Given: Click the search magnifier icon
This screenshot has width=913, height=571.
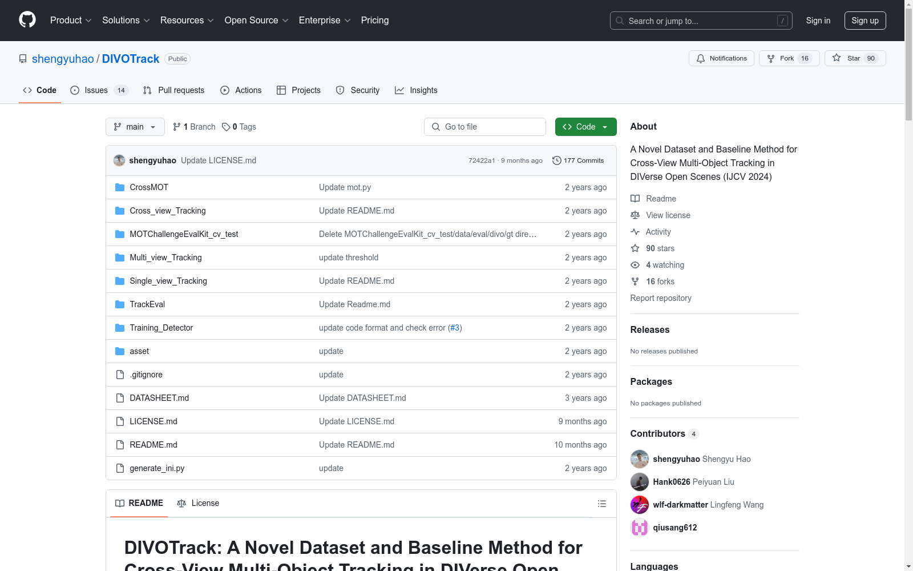Looking at the screenshot, I should [x=620, y=21].
